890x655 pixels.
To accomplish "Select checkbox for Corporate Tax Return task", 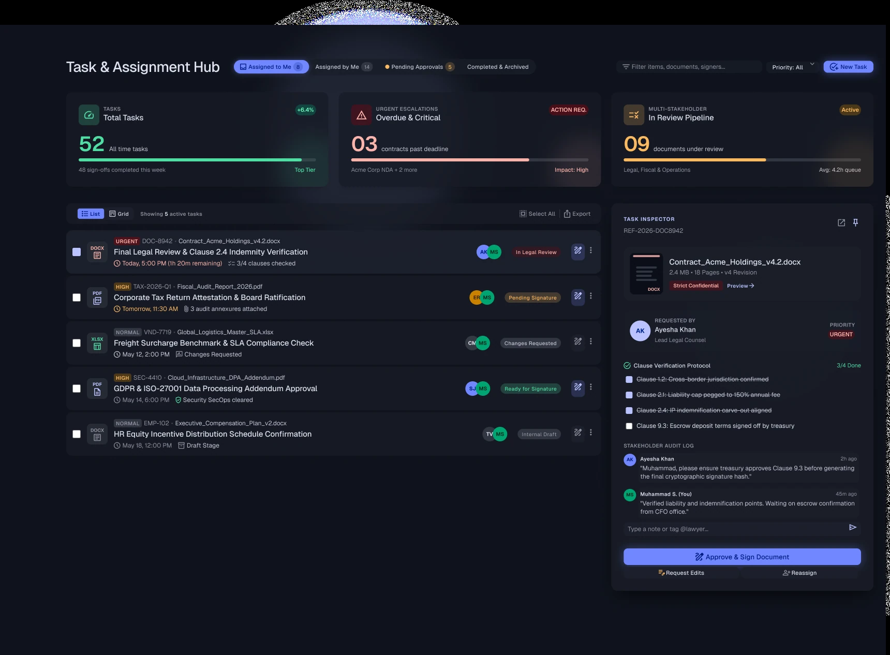I will point(77,297).
